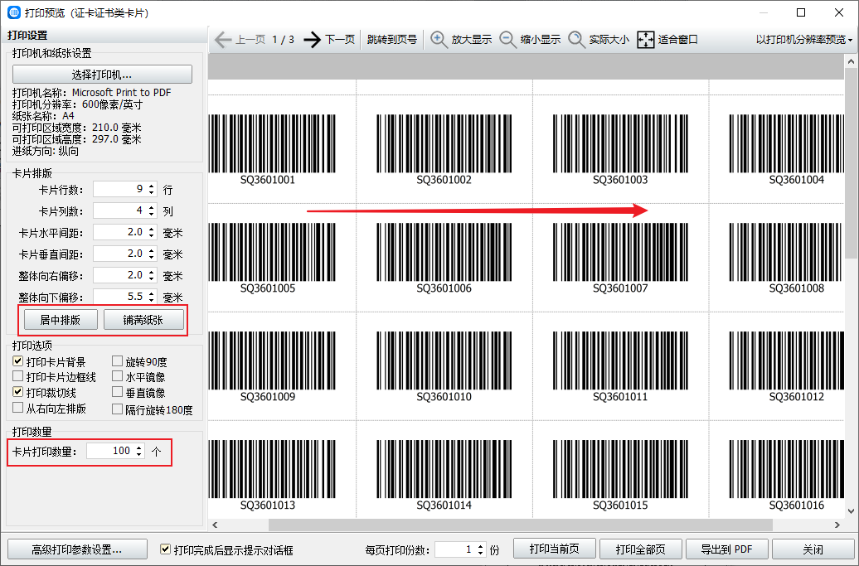
Task: Click 铺满纸张 button
Action: tap(143, 320)
